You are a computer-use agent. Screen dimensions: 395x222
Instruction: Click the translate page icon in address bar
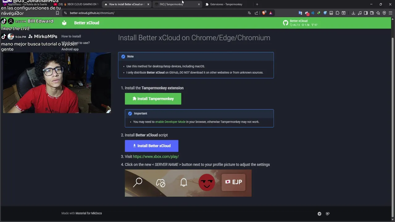click(249, 13)
